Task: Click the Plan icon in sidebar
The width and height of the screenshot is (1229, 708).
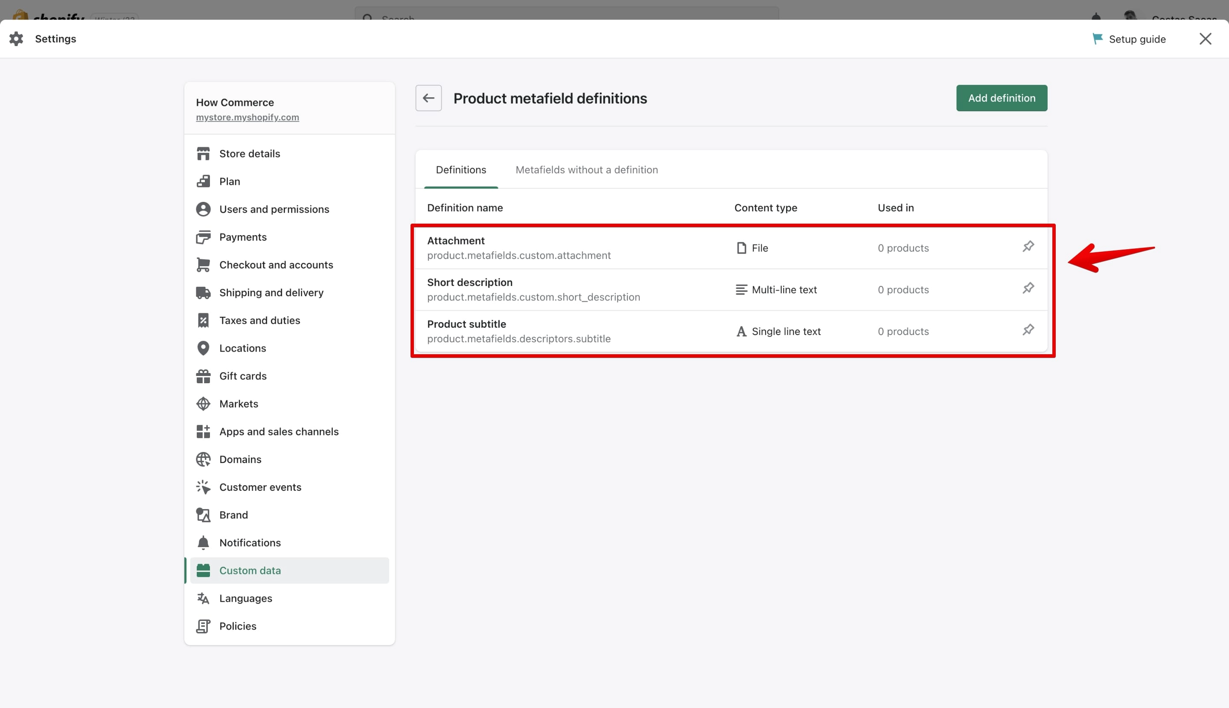Action: [203, 181]
